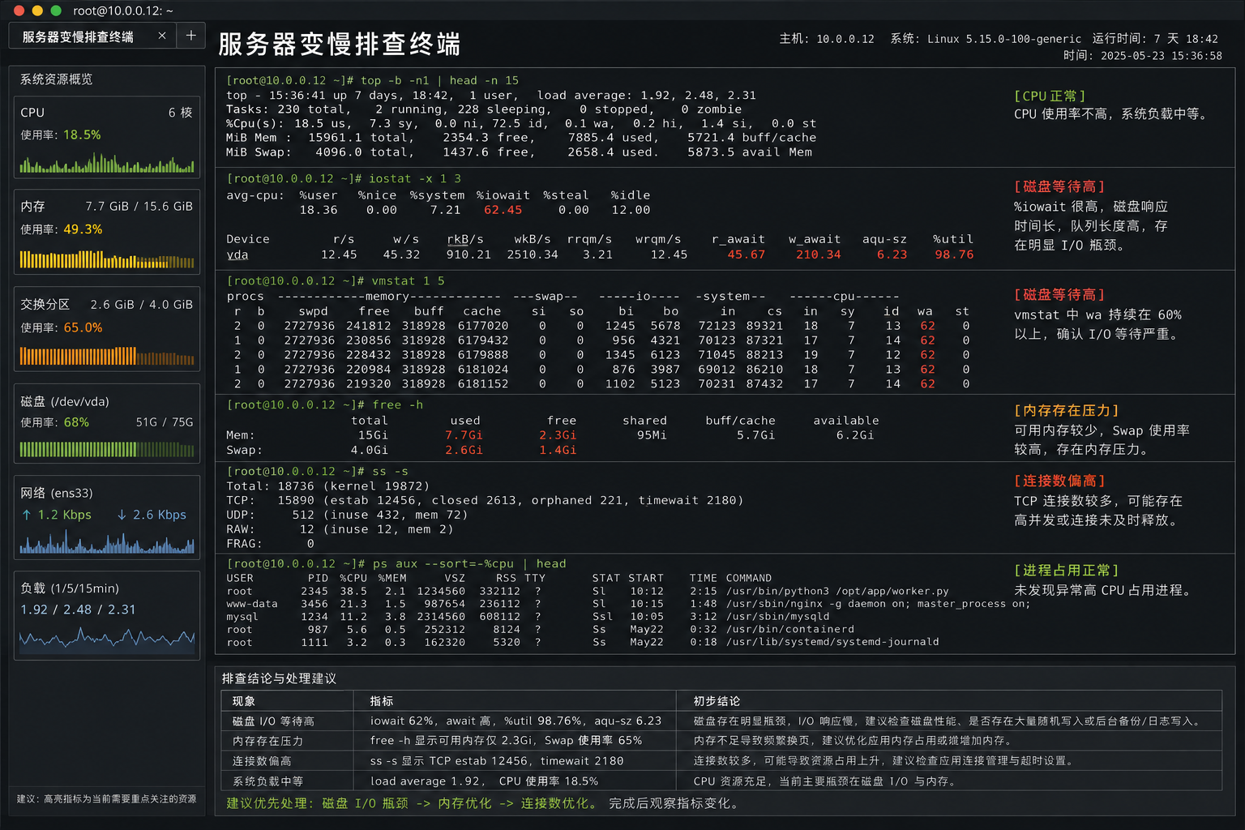Click the 时间 2025-05-23 15:36:58 timestamp

coord(1143,56)
